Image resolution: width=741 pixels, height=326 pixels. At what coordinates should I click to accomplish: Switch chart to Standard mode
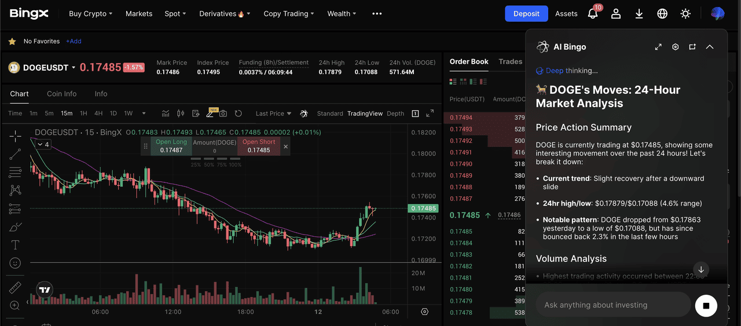point(330,113)
